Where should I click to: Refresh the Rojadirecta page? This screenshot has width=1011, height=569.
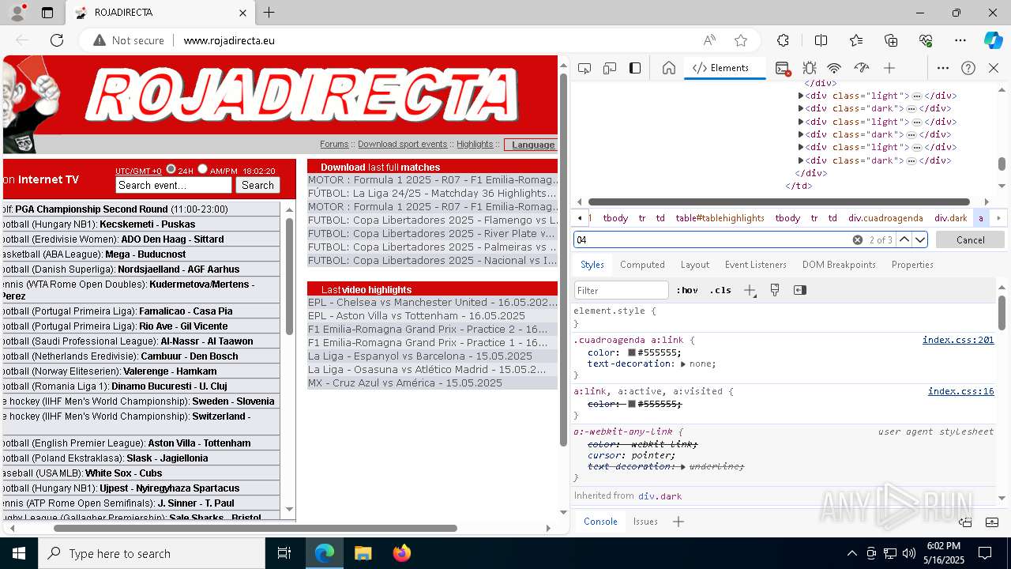pos(57,40)
